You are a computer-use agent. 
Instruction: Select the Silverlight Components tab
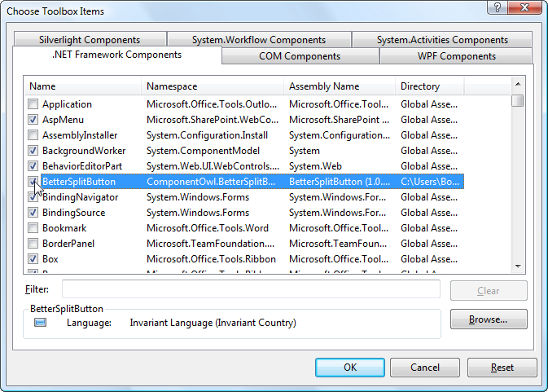89,40
